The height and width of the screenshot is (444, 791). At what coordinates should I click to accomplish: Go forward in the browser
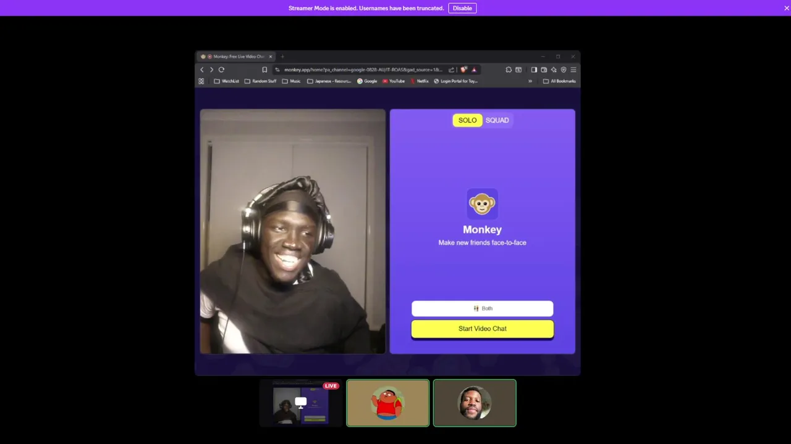click(x=211, y=70)
